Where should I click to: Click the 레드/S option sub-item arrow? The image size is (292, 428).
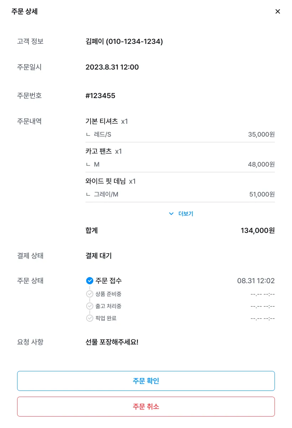tap(88, 134)
